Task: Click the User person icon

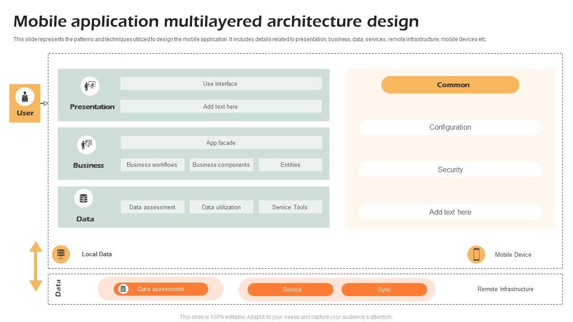Action: pyautogui.click(x=25, y=97)
